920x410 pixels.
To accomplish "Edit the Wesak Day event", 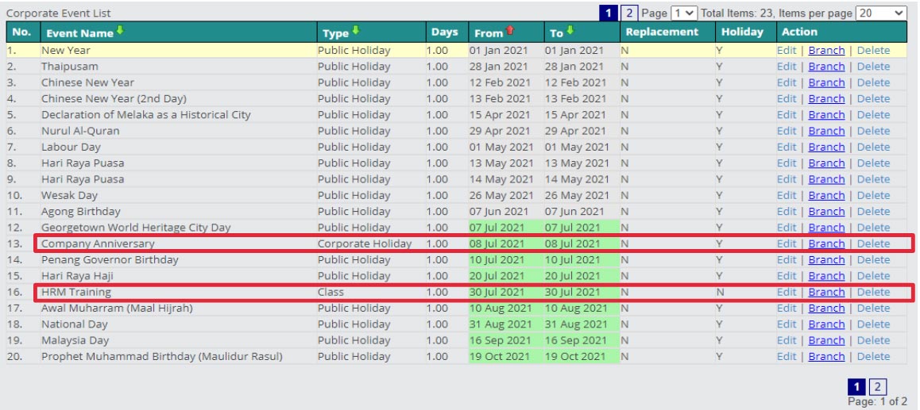I will coord(787,195).
